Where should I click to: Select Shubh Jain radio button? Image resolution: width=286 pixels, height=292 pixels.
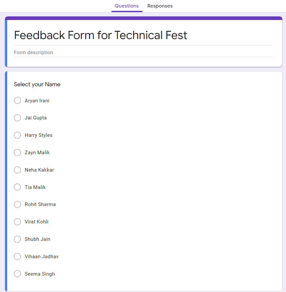[17, 239]
